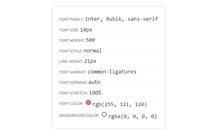
Task: Select the rgba(0, 0, 0, 0) value
Action: tap(133, 116)
